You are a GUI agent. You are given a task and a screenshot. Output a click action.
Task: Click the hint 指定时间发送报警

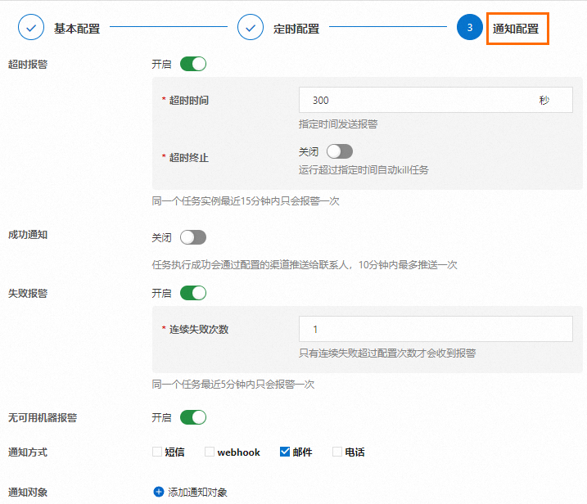click(x=338, y=124)
